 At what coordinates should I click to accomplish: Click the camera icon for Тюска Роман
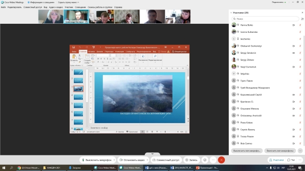[x=294, y=136]
